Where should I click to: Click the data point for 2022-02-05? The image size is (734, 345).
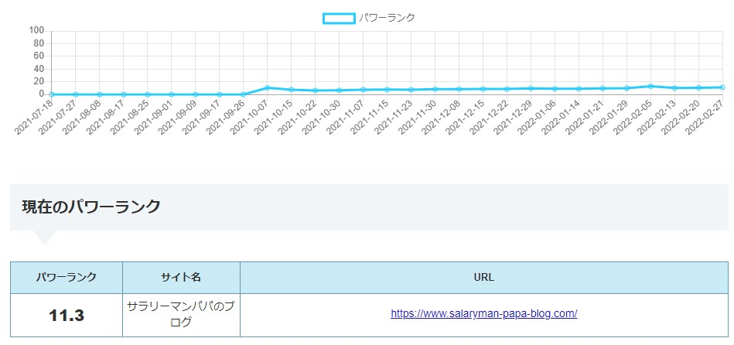point(650,86)
